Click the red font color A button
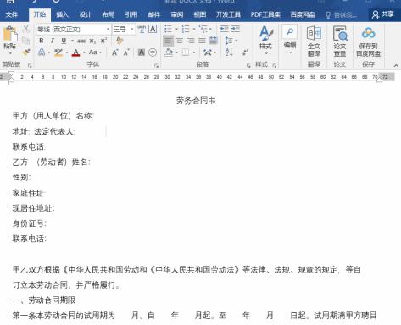Image resolution: width=401 pixels, height=325 pixels. [75, 52]
